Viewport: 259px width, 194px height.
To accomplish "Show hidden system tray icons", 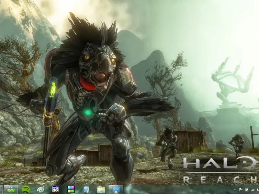I will (235, 190).
